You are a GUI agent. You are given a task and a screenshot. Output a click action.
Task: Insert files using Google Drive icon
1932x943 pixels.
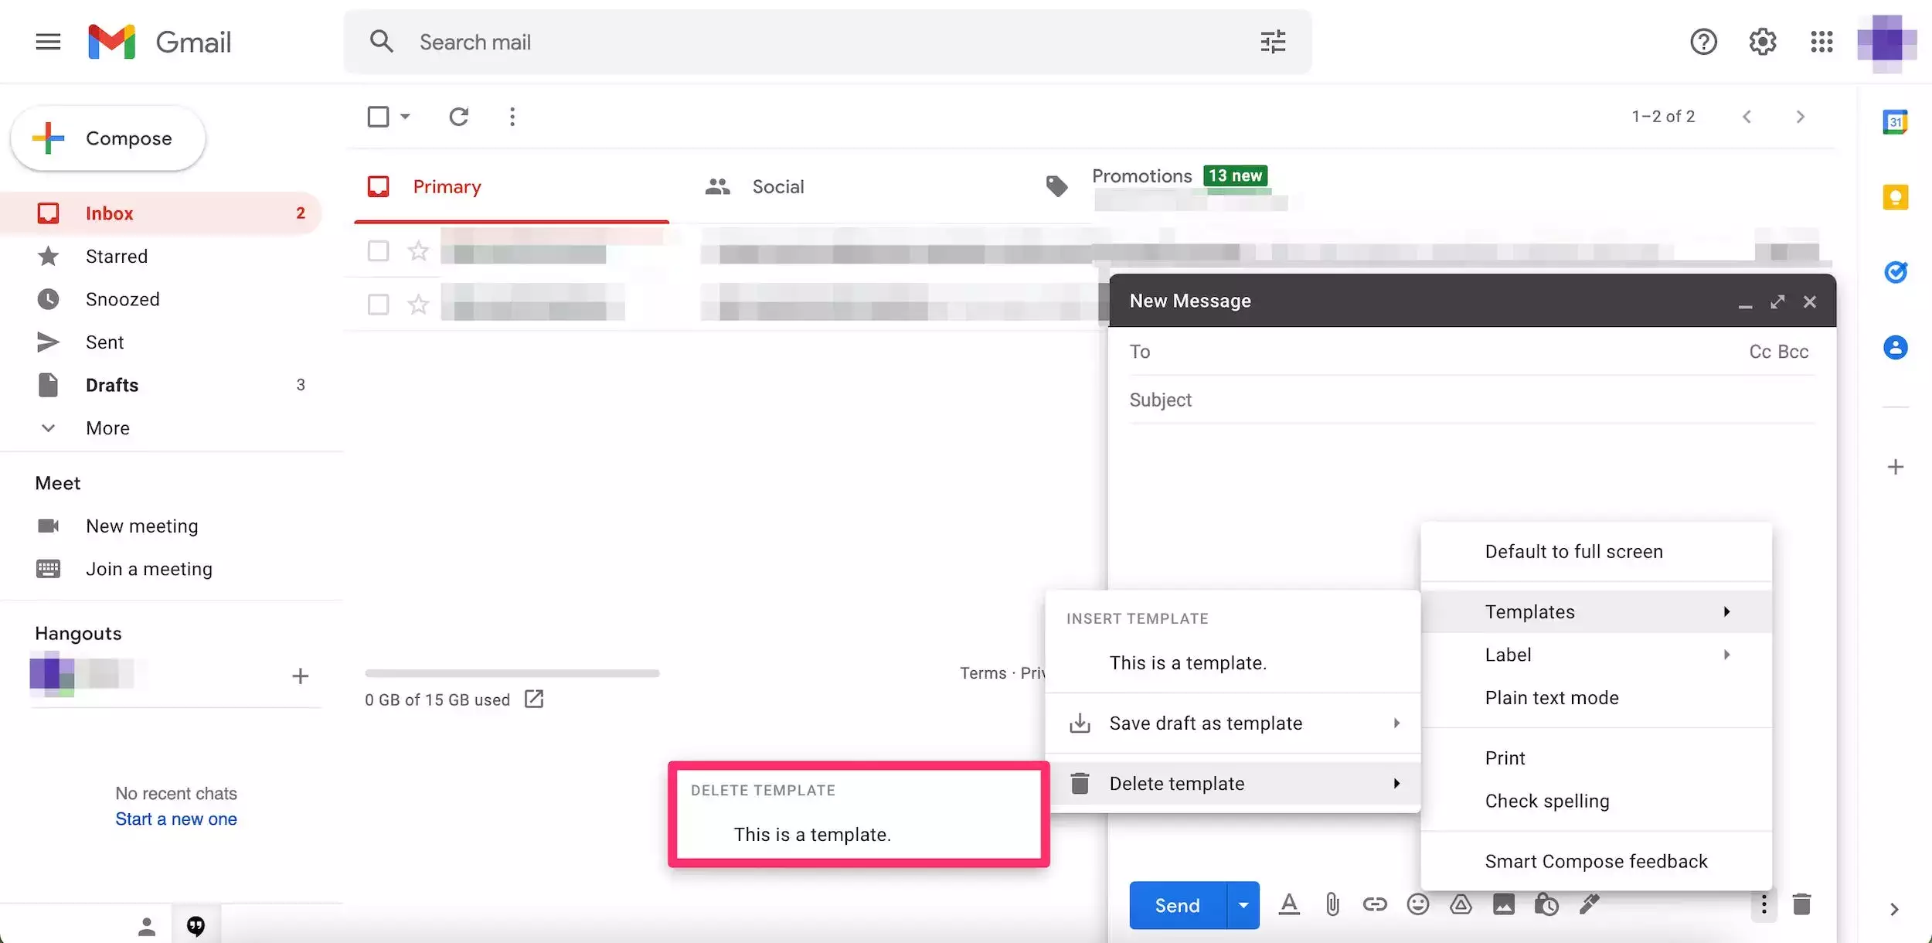click(1461, 904)
